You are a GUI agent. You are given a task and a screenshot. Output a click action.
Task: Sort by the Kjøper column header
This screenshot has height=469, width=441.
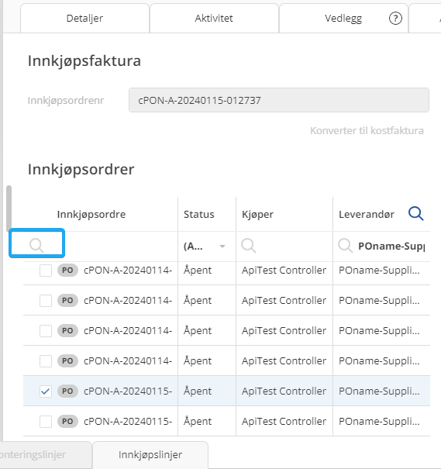[257, 215]
